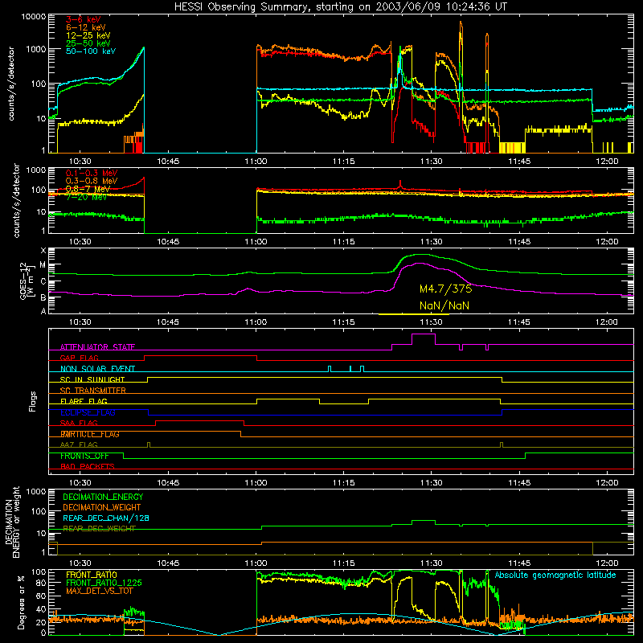This screenshot has height=643, width=643.
Task: Click the HESSI Observing Summary title text
Action: pyautogui.click(x=341, y=6)
